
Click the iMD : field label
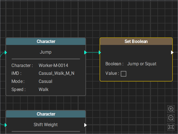click(16, 73)
